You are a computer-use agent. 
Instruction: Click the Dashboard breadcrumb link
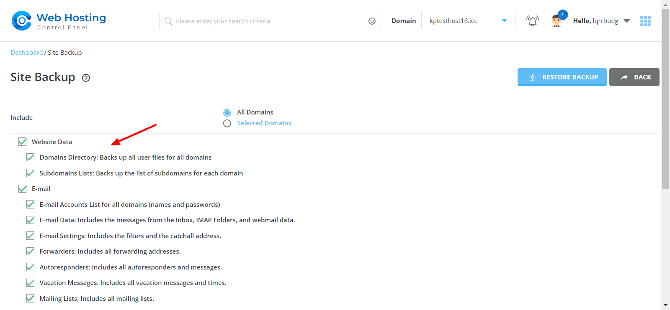click(x=26, y=53)
